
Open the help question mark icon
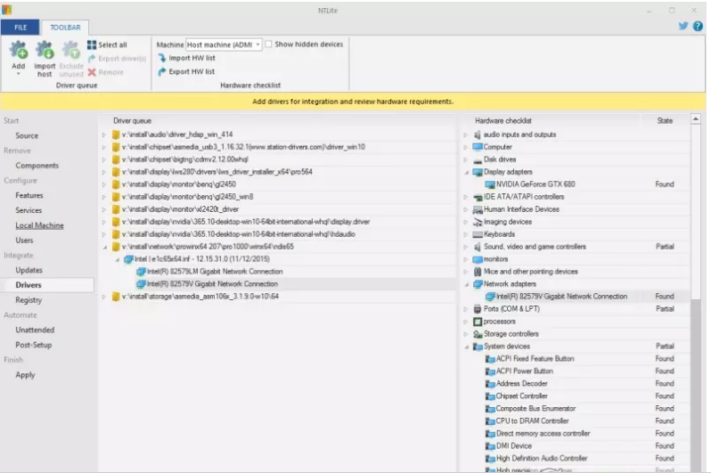(x=698, y=26)
